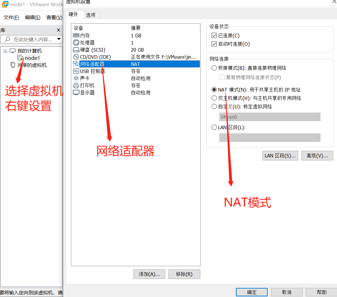Click the 硬盘 (SCSI) hard disk icon
Image resolution: width=337 pixels, height=297 pixels.
pyautogui.click(x=76, y=50)
